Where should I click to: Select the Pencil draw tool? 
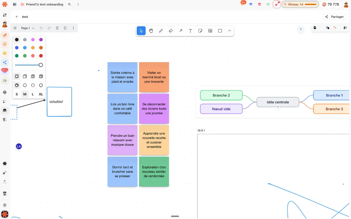tap(161, 31)
